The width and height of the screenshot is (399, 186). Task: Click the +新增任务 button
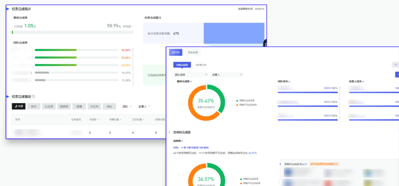coord(201,65)
